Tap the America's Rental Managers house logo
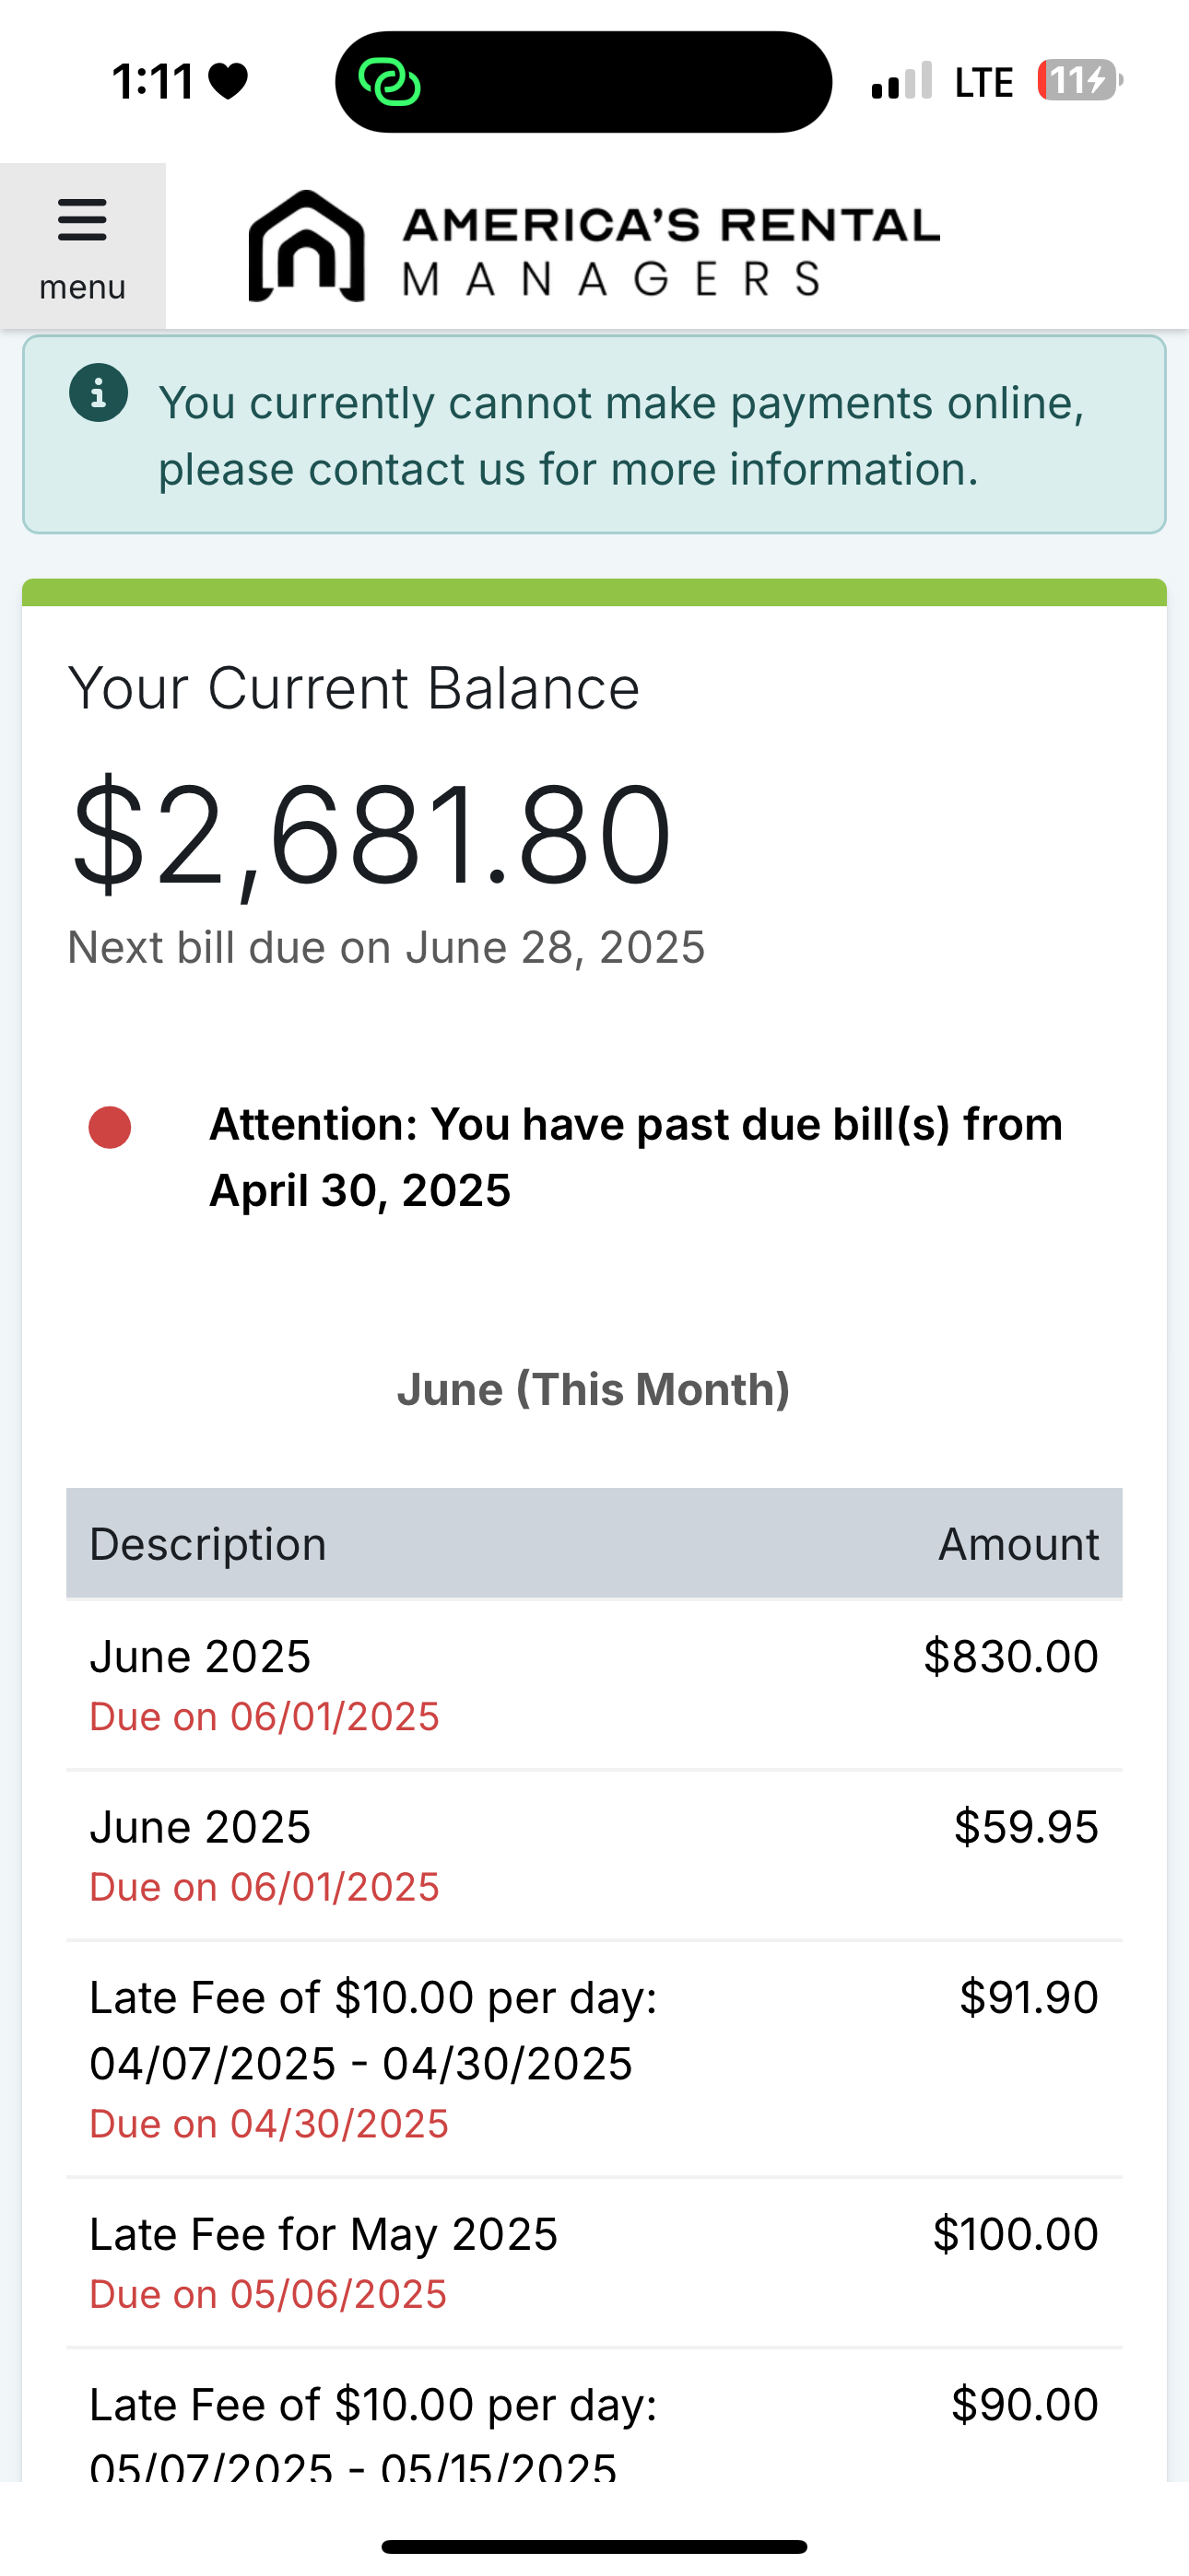Screen dimensions: 1189x2576 click(306, 246)
